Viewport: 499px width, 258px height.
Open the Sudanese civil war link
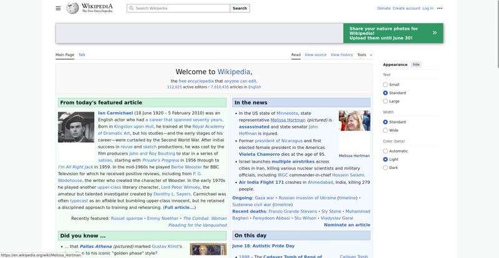coord(252,204)
